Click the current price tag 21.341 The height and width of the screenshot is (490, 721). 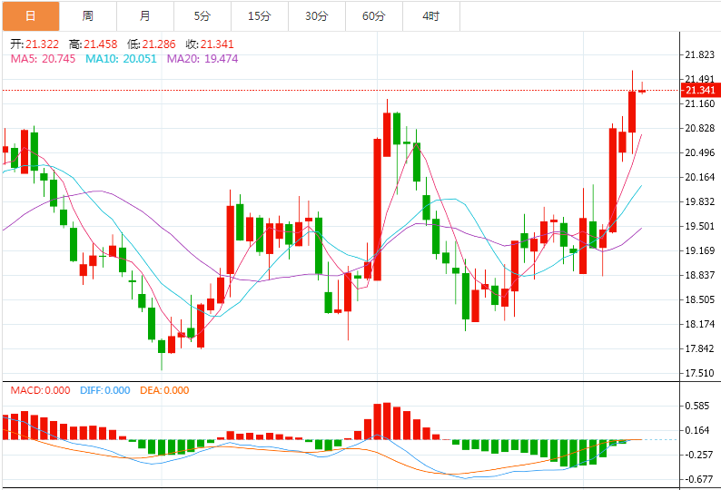[x=700, y=90]
